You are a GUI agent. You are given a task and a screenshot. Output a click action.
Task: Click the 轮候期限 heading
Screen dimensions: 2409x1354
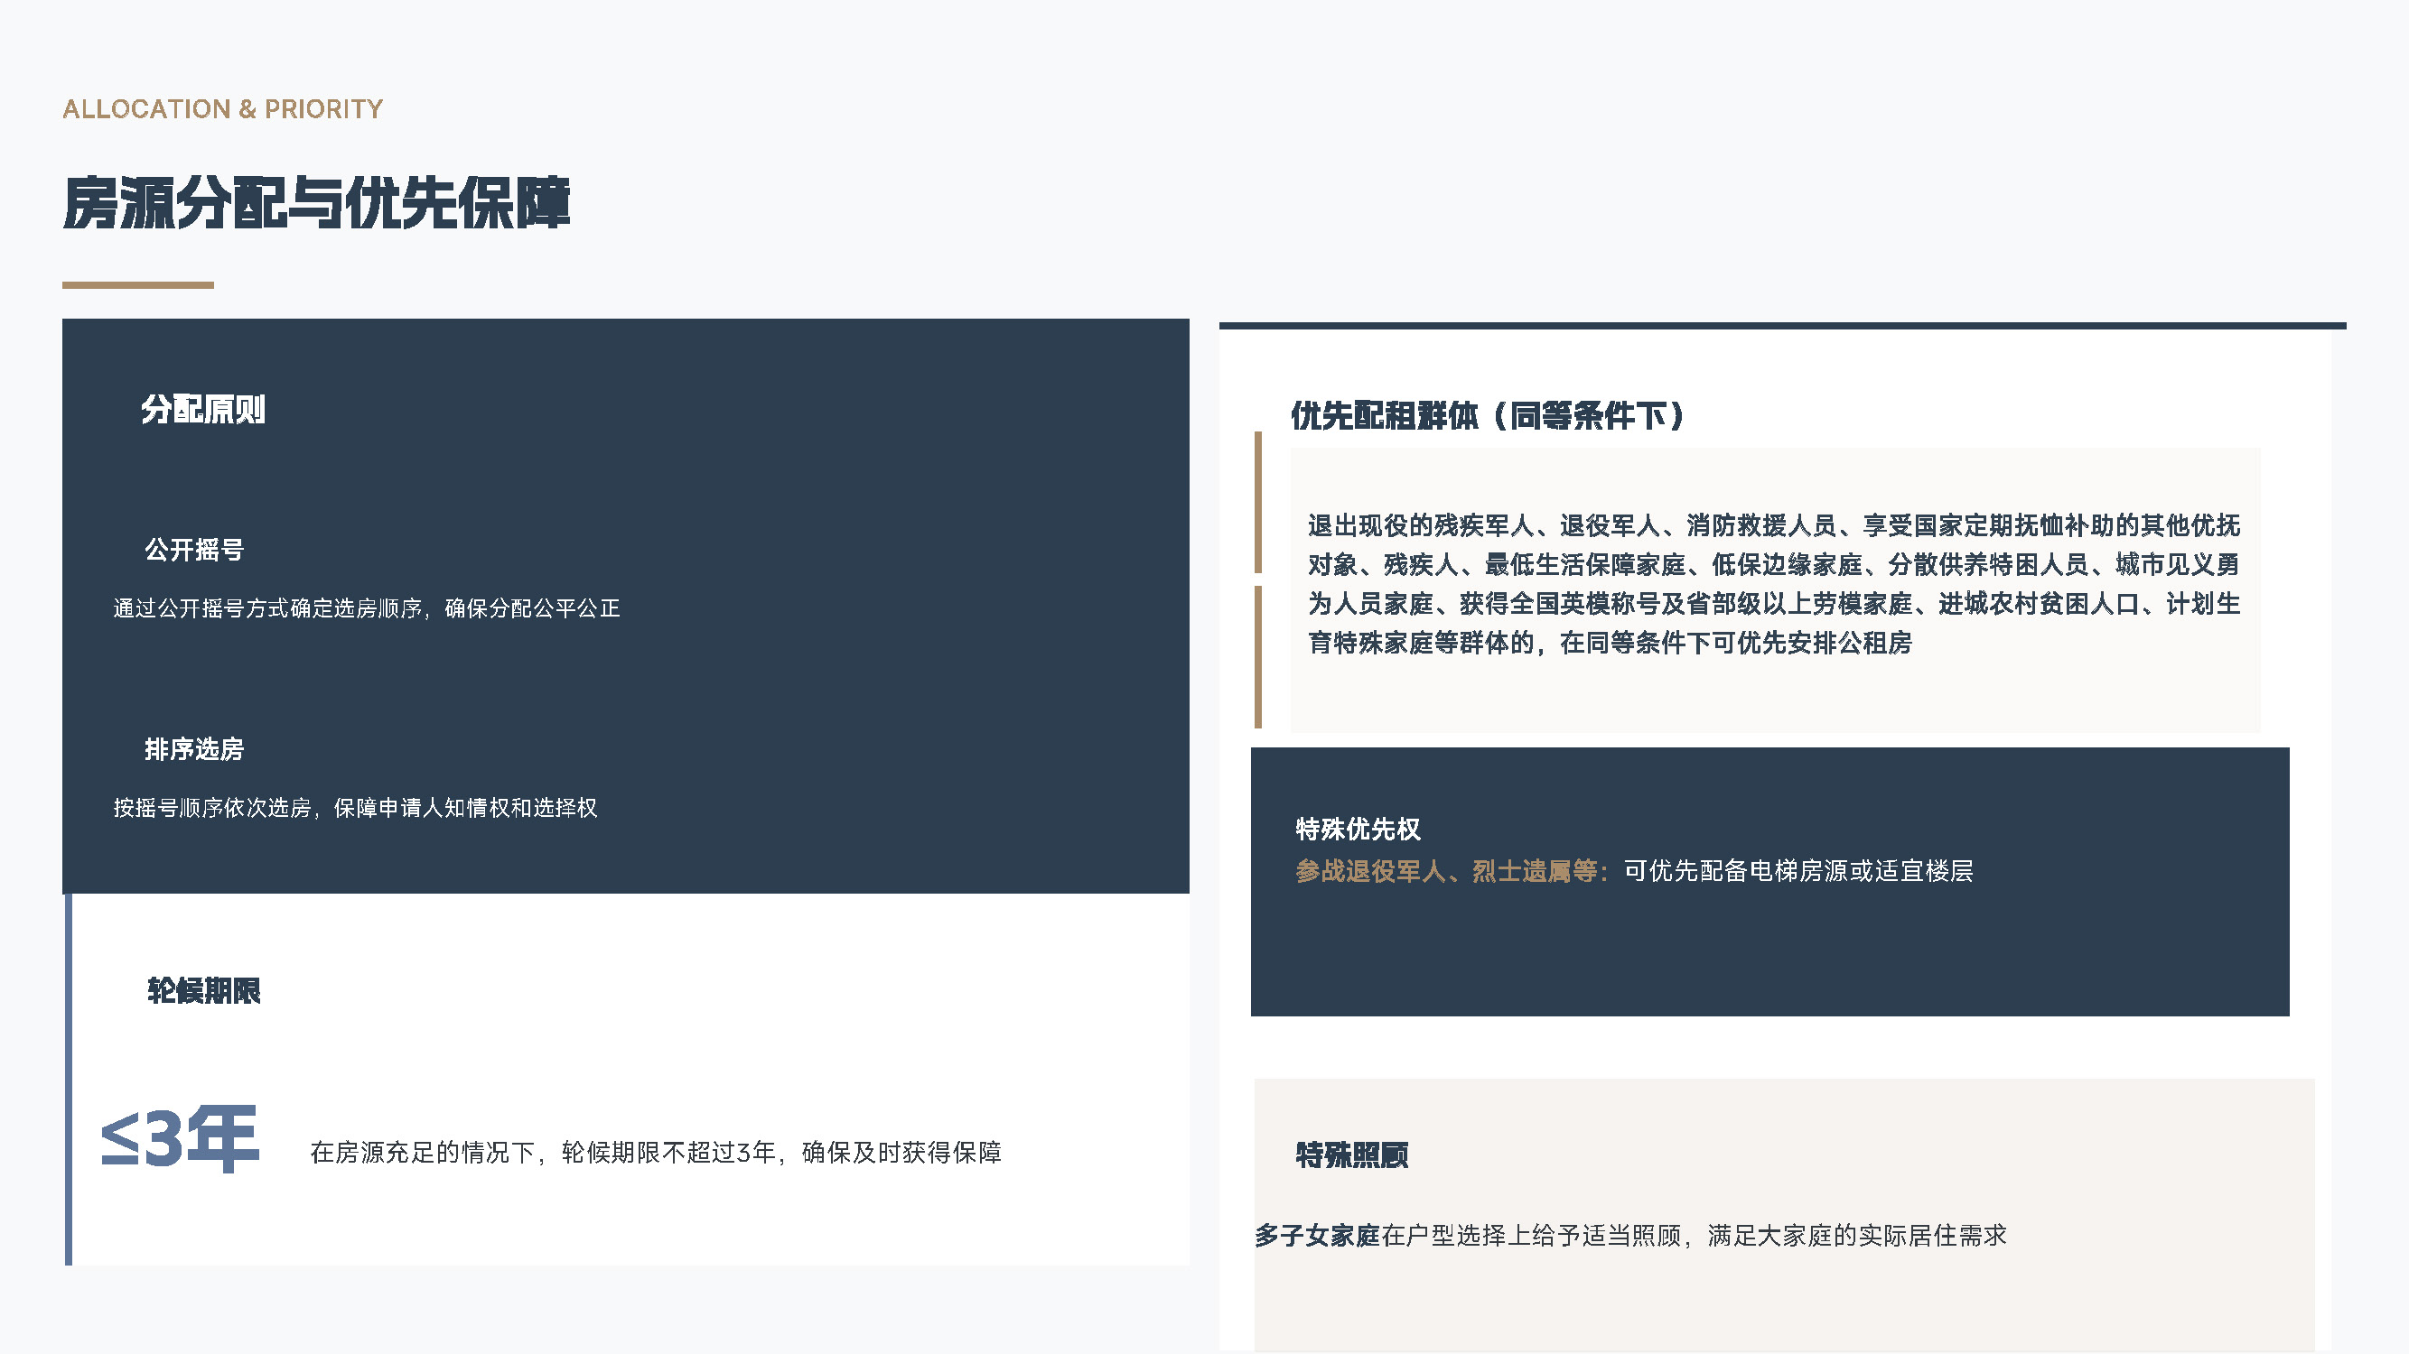(203, 990)
